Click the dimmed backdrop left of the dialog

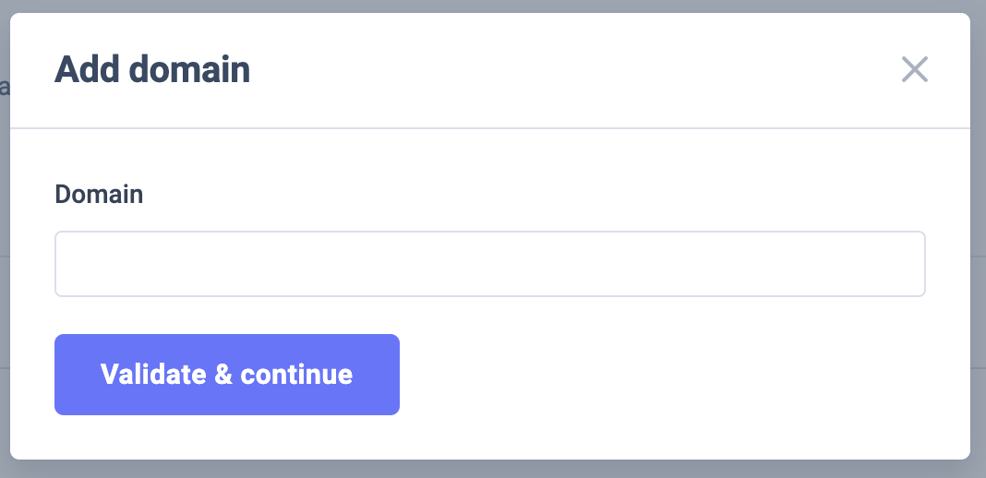(4, 277)
